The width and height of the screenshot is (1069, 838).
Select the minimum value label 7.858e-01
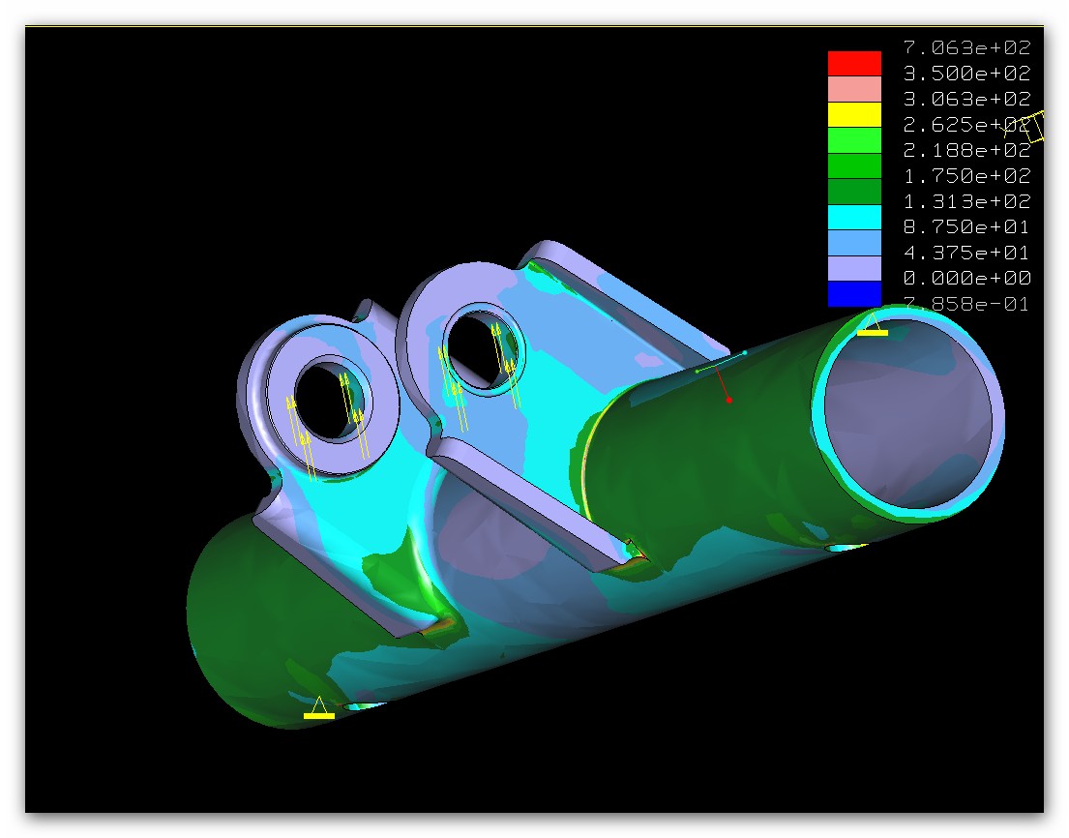tap(966, 305)
